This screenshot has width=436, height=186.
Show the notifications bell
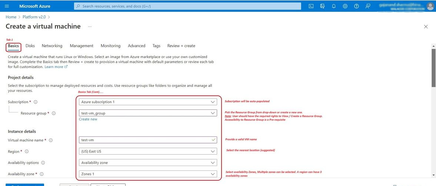pyautogui.click(x=334, y=6)
